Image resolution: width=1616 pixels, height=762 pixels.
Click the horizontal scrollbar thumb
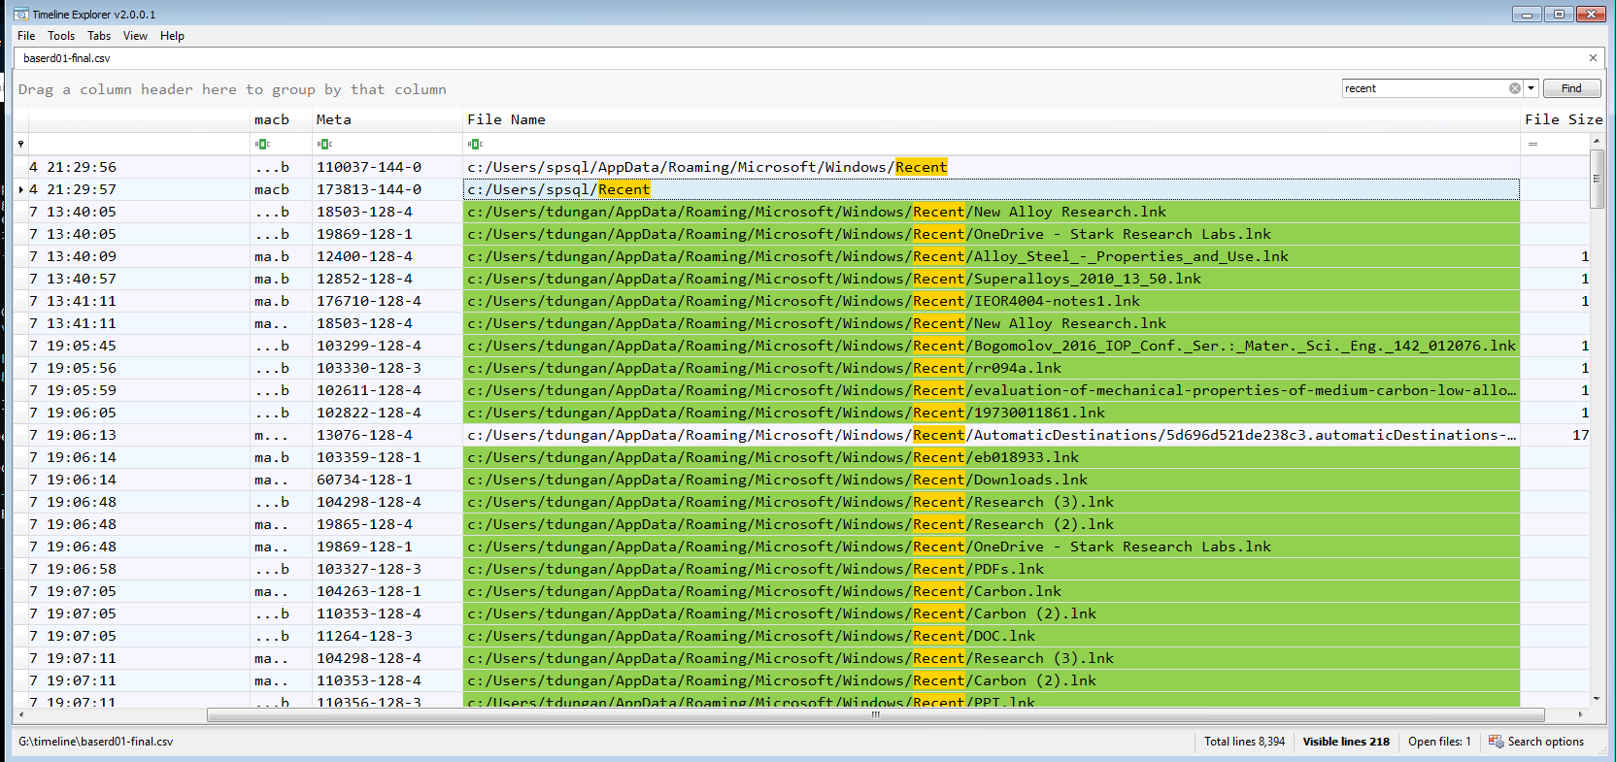click(x=874, y=715)
